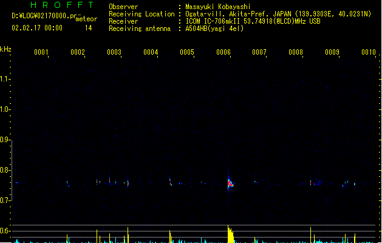
Task: Click the meteor label above the count
Action: coord(86,19)
